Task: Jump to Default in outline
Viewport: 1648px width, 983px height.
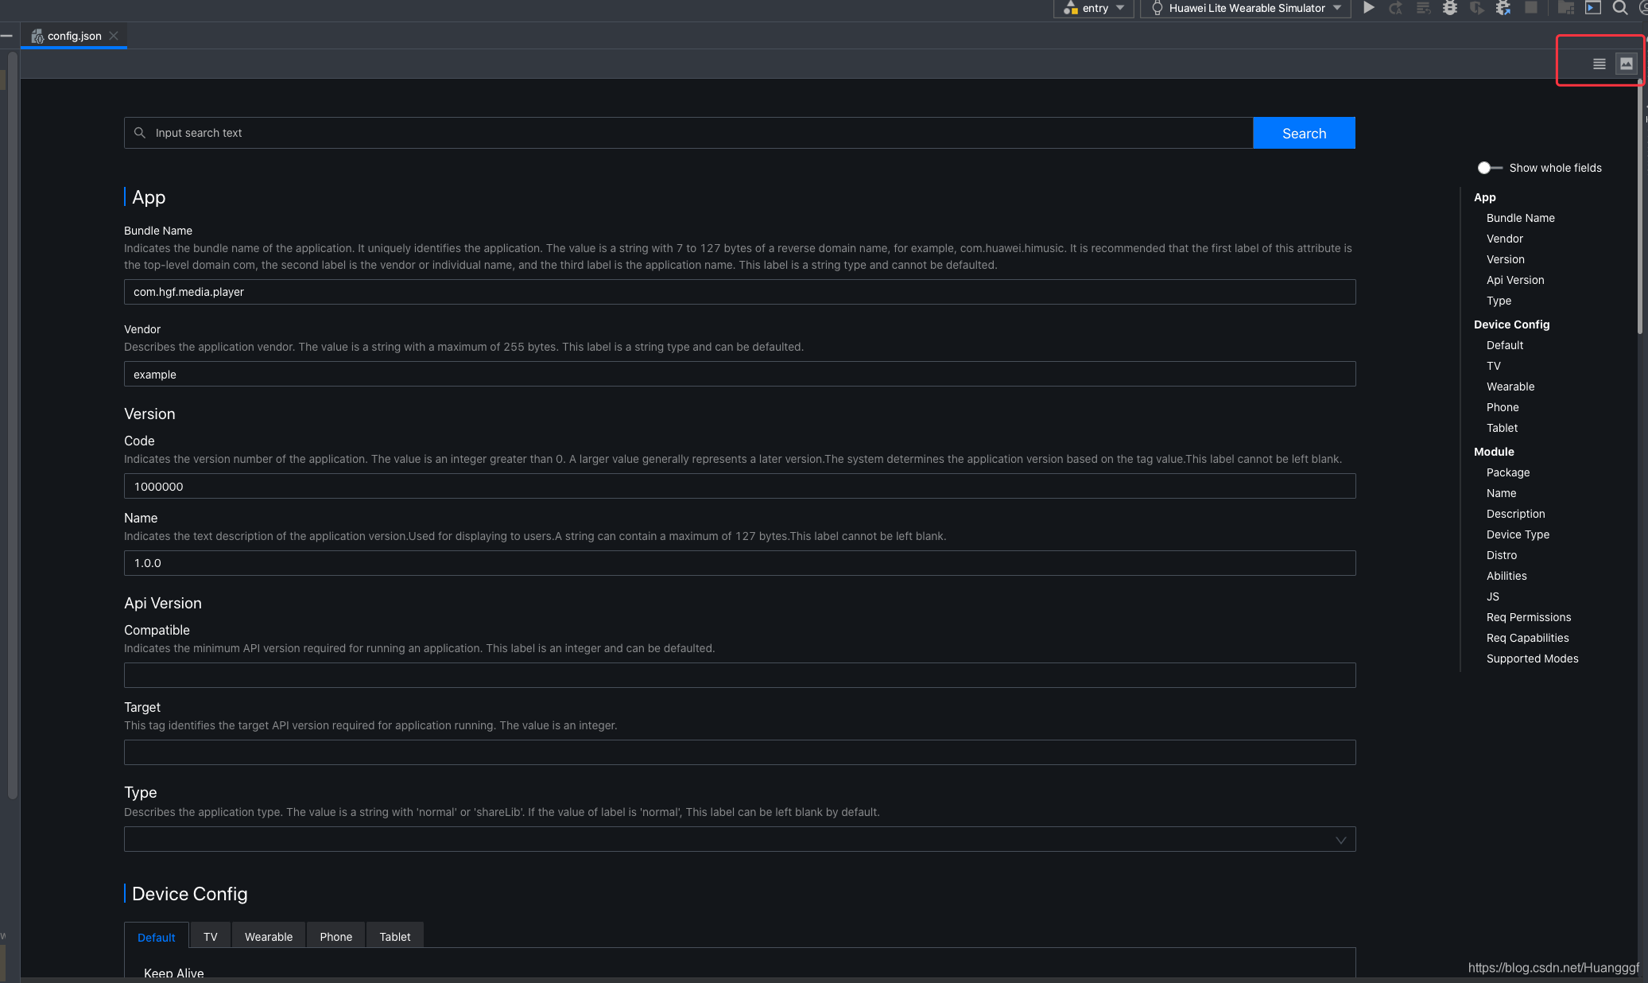Action: tap(1504, 345)
